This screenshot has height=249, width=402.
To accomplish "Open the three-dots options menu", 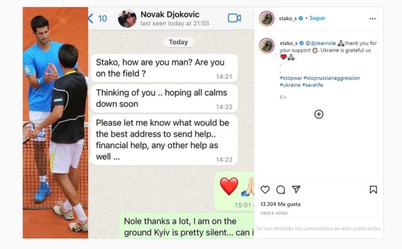I will click(373, 18).
